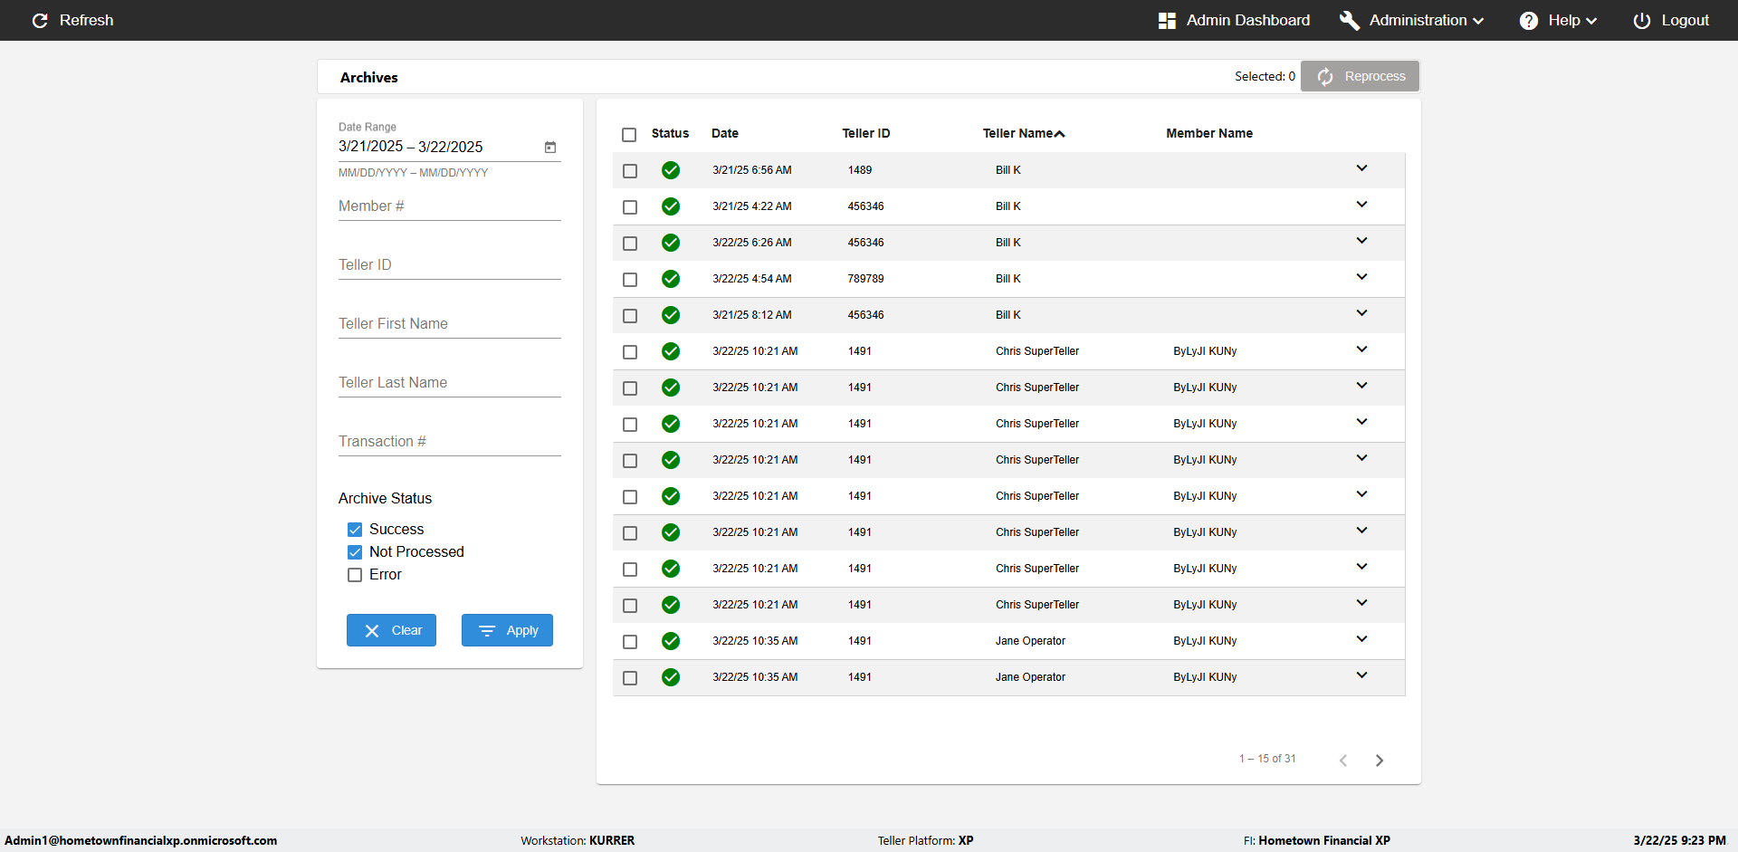This screenshot has width=1738, height=852.
Task: Expand the 3/21/25 6:56 AM row details
Action: (x=1361, y=168)
